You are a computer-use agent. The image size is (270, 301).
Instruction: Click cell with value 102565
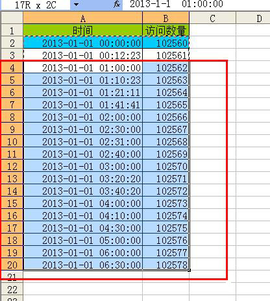pyautogui.click(x=166, y=104)
